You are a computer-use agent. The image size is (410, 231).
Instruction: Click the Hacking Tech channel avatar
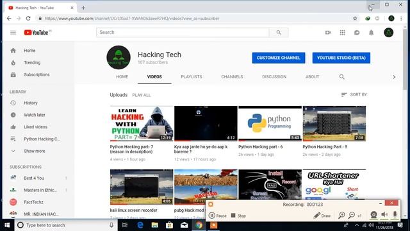[119, 57]
